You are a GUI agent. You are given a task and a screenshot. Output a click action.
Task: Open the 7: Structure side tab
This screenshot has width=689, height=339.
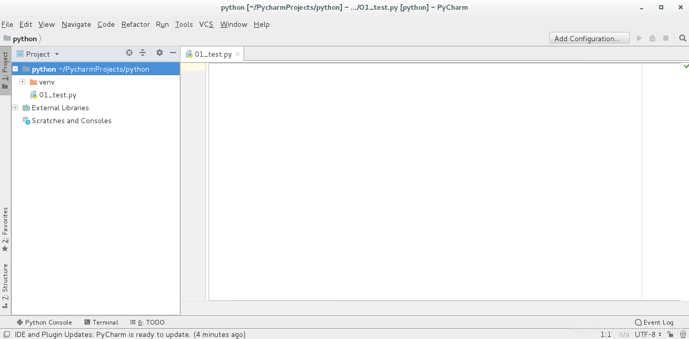[5, 285]
